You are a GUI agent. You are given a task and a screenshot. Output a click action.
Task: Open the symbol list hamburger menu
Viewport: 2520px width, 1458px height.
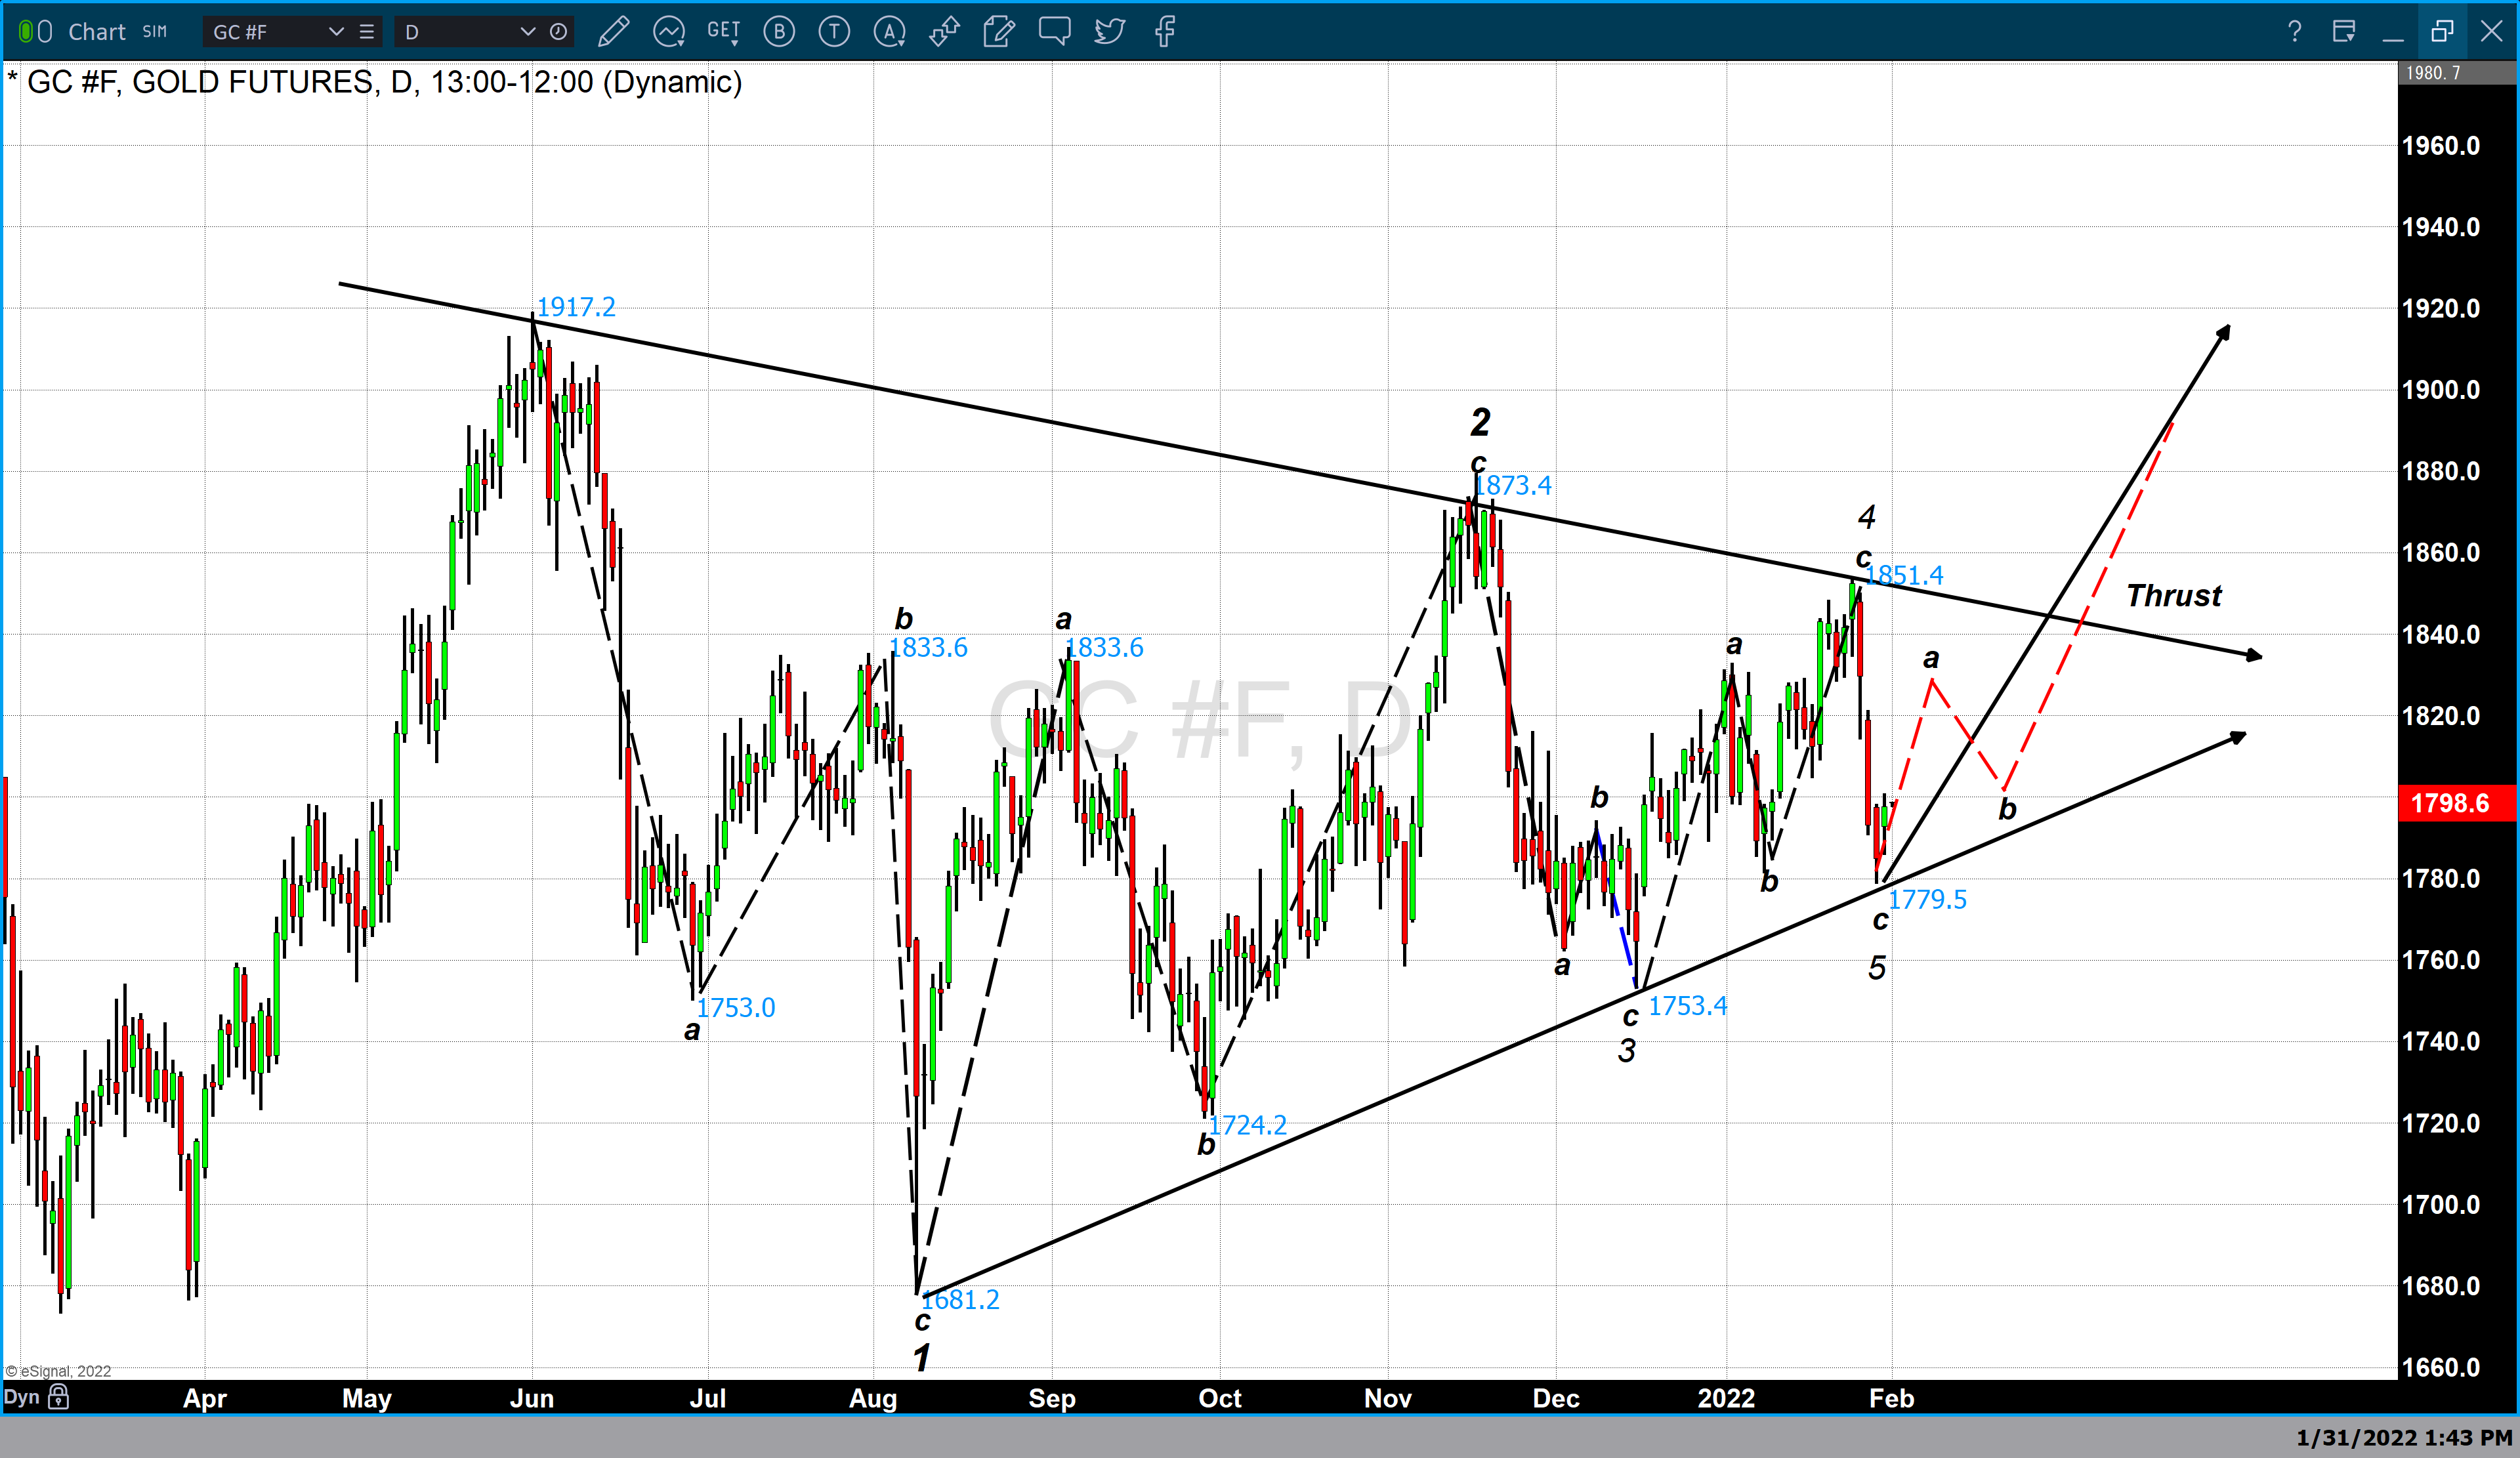367,32
